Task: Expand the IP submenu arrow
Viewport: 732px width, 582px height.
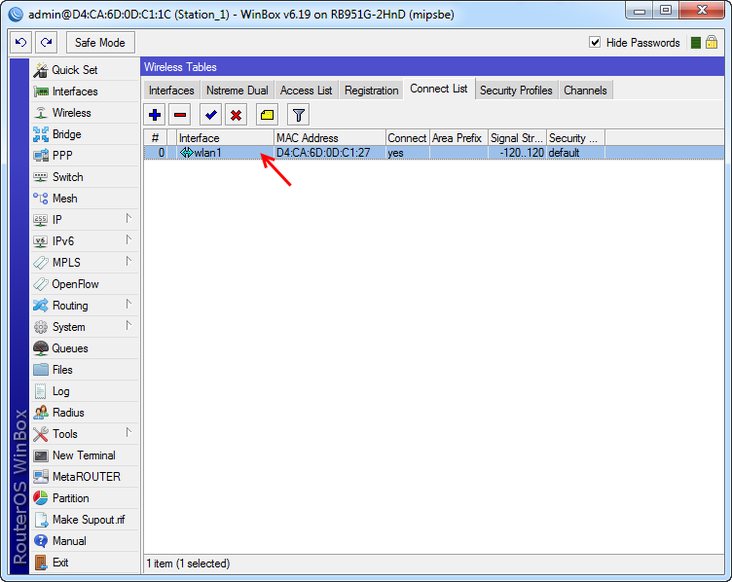Action: click(128, 218)
